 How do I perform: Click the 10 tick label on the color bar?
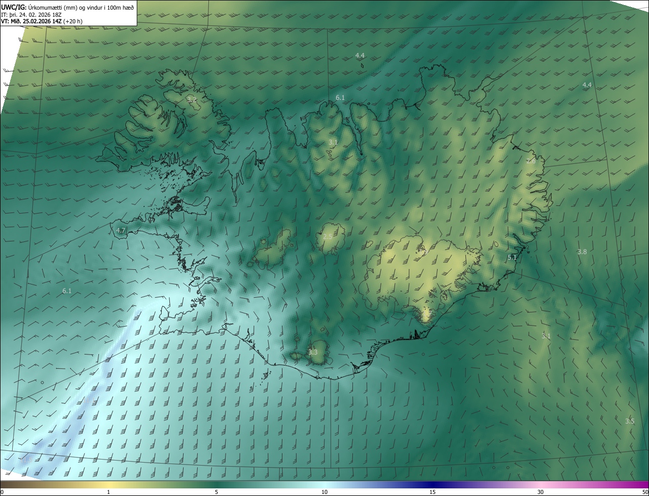point(324,492)
